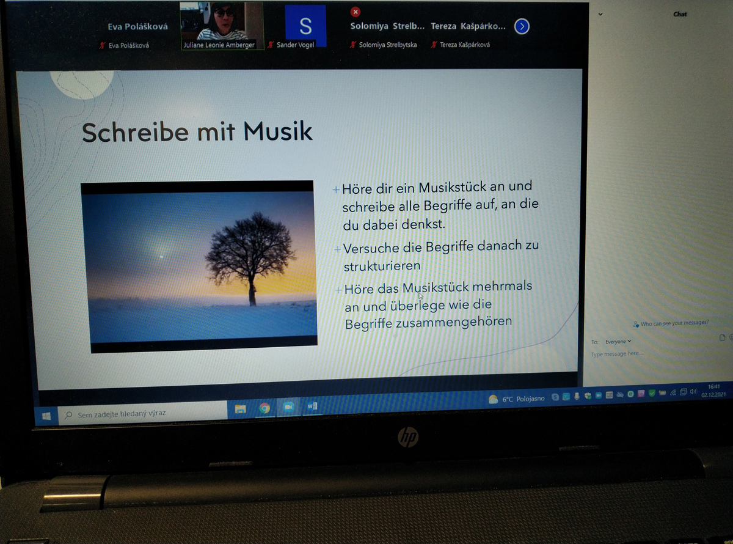Click the Skype icon in the system tray

(555, 397)
